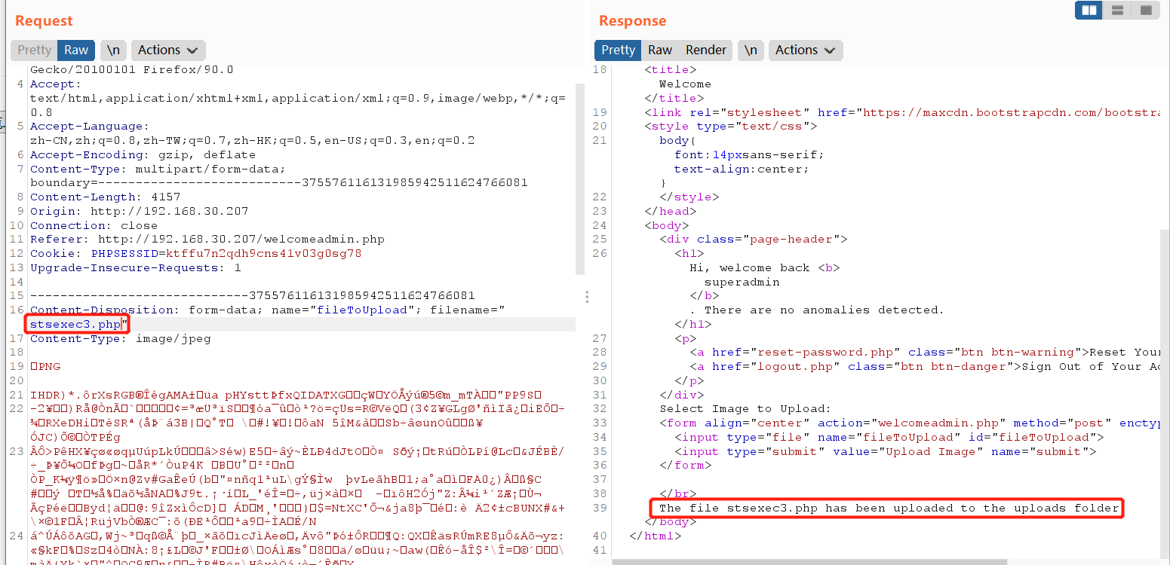1170x565 pixels.
Task: Click the 'There are no anomalies detected.' text
Action: pos(825,310)
